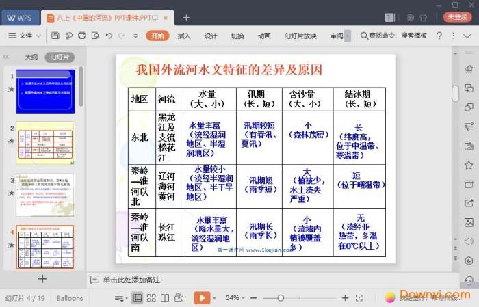Click the star icon in right sidebar
The image size is (479, 307).
(469, 165)
